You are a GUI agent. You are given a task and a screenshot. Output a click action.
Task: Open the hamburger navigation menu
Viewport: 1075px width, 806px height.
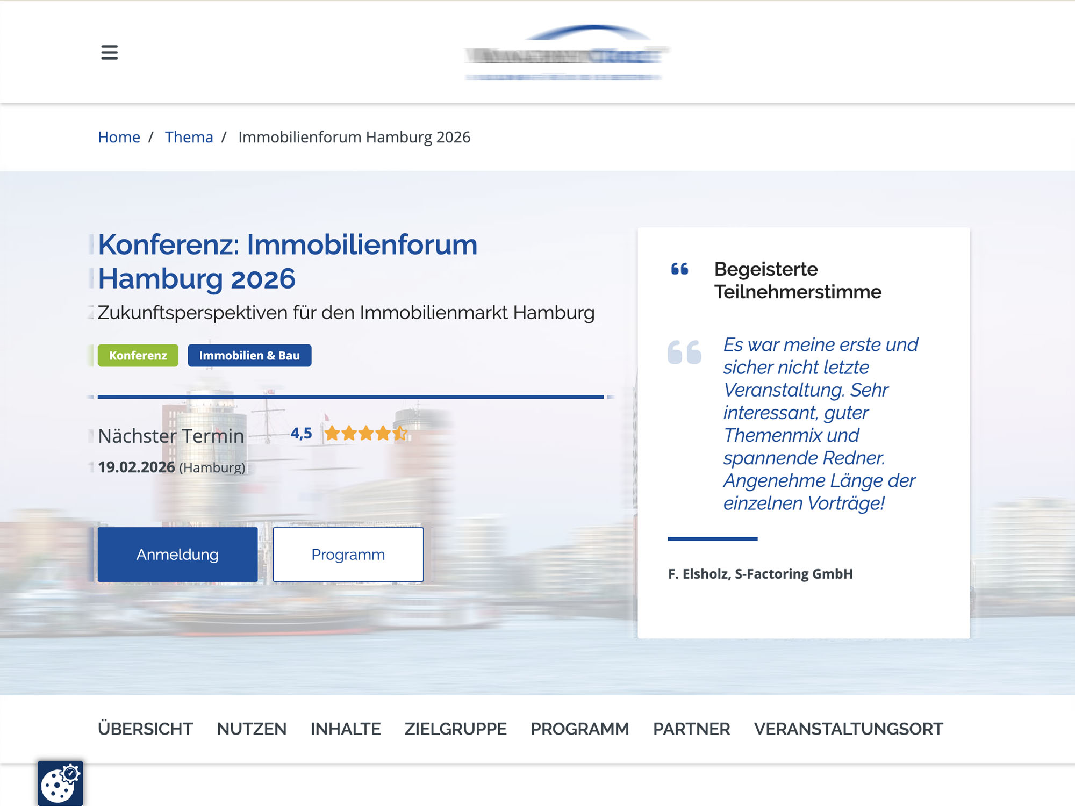109,53
